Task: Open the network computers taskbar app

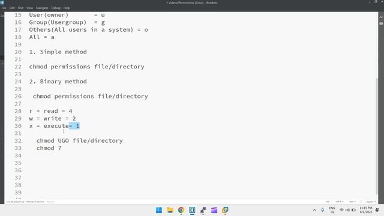Action: [203, 210]
